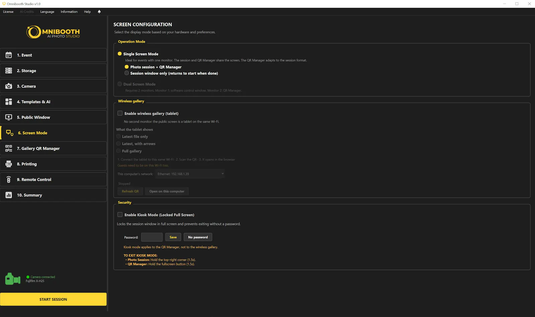Open notifications bell in menu bar
Image resolution: width=535 pixels, height=317 pixels.
pyautogui.click(x=99, y=12)
